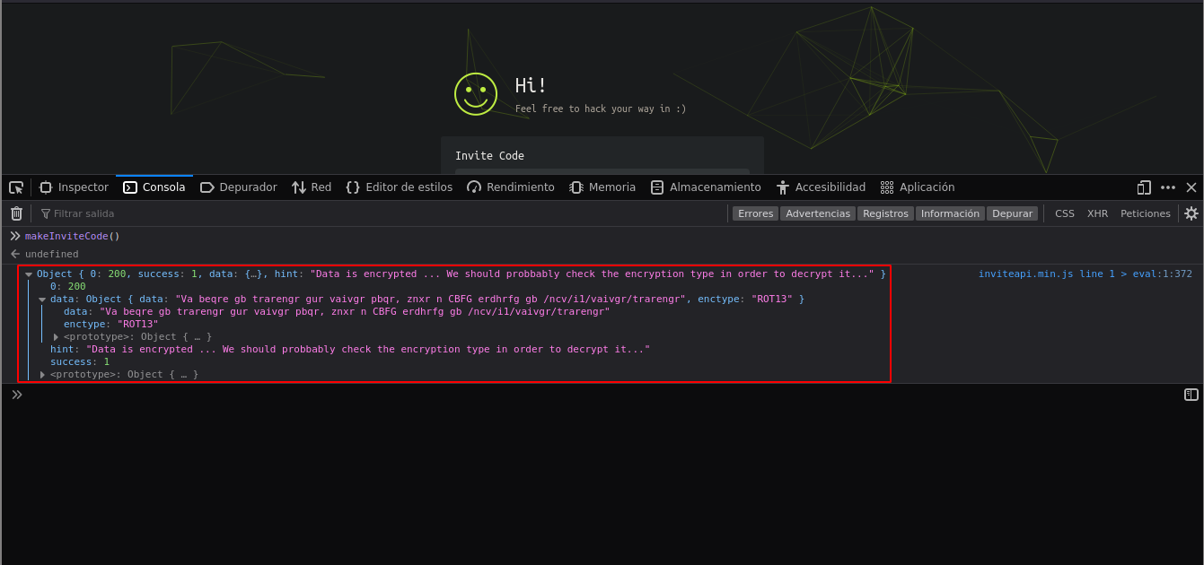Activate the element picker icon
Screen dimensions: 1204x565
coord(16,187)
